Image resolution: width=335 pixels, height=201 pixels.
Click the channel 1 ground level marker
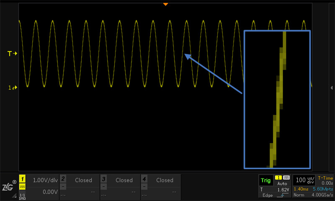pos(13,88)
